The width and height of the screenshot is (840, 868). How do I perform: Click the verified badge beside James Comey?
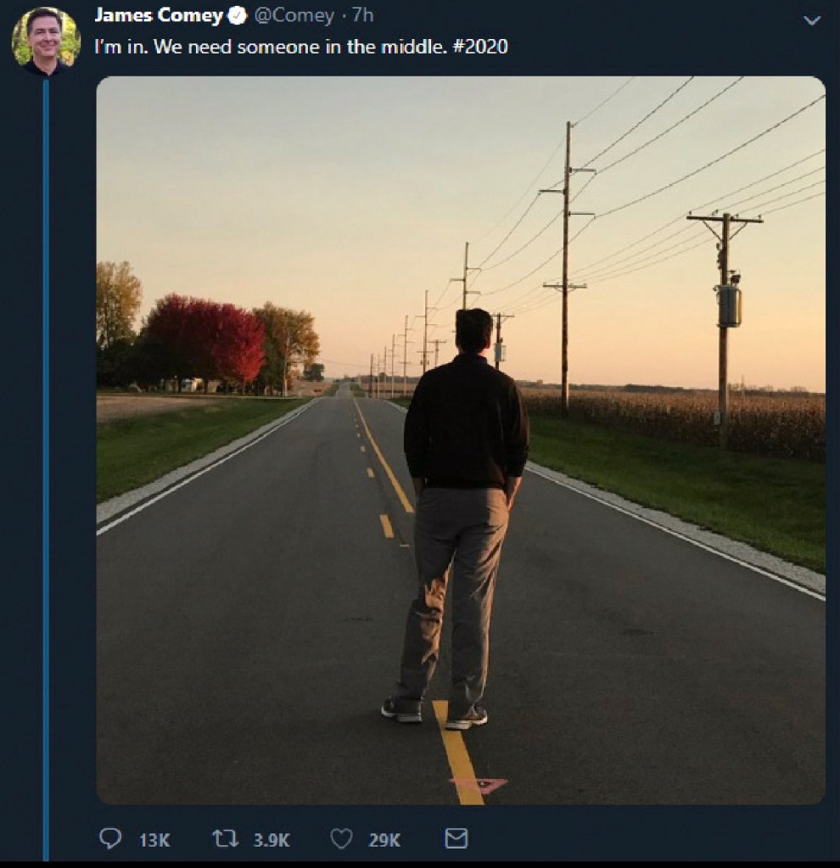point(237,16)
